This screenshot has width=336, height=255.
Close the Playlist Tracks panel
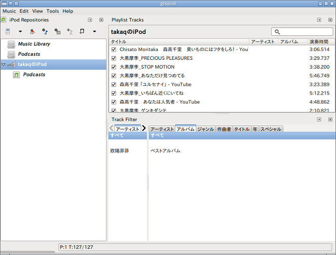click(330, 20)
